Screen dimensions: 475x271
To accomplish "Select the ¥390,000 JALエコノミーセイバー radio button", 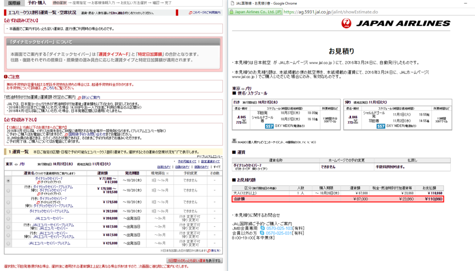I will pyautogui.click(x=8, y=219).
